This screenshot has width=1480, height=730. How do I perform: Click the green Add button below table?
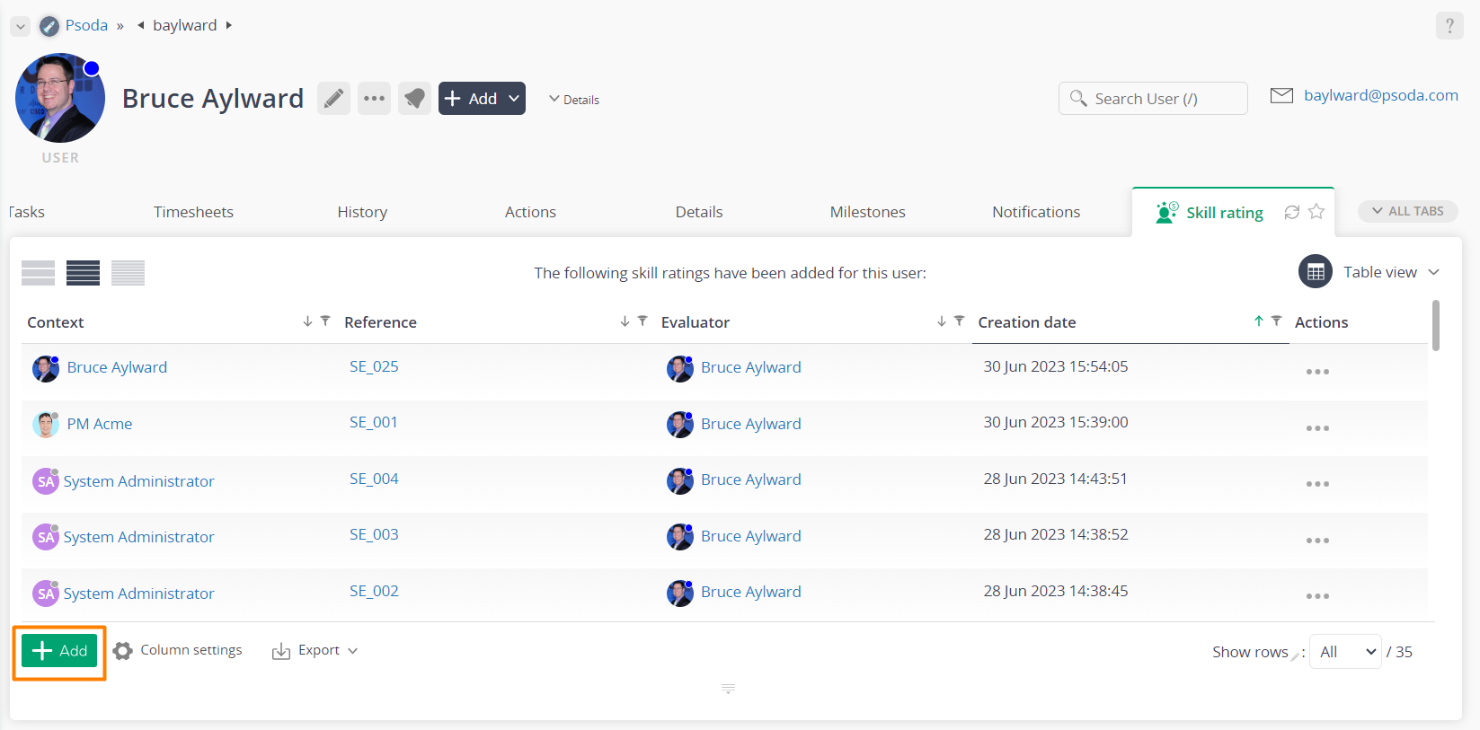coord(59,651)
